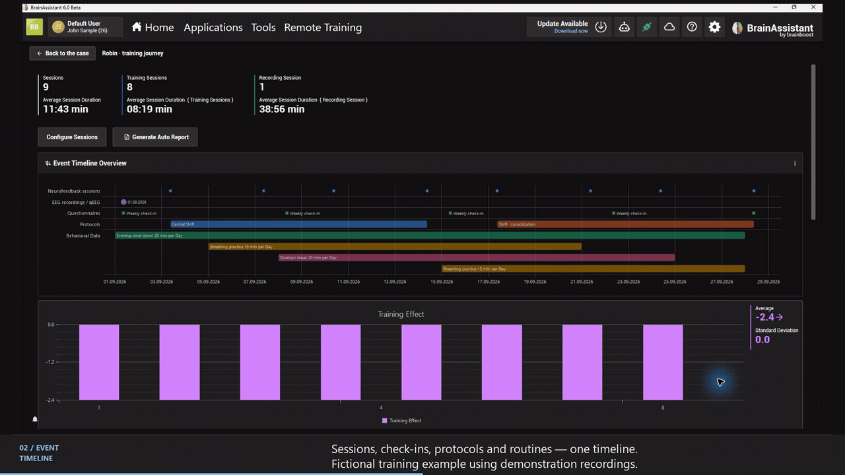Click the green plug connection icon
Image resolution: width=845 pixels, height=475 pixels.
[x=647, y=27]
